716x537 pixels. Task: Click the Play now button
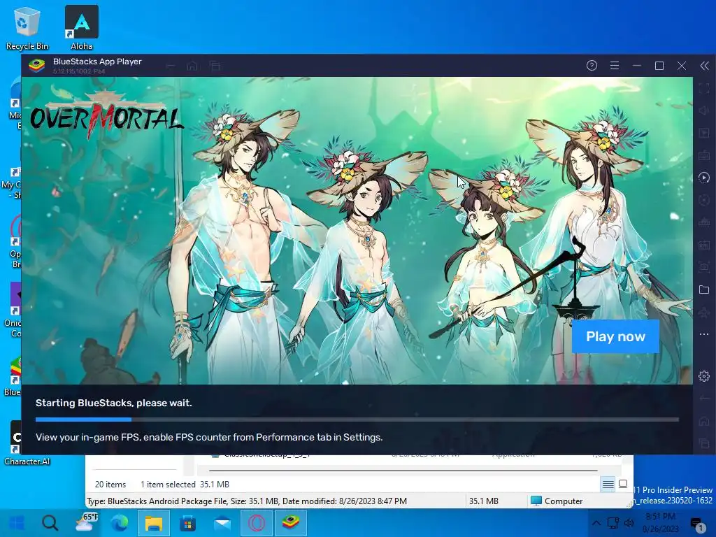pyautogui.click(x=615, y=336)
